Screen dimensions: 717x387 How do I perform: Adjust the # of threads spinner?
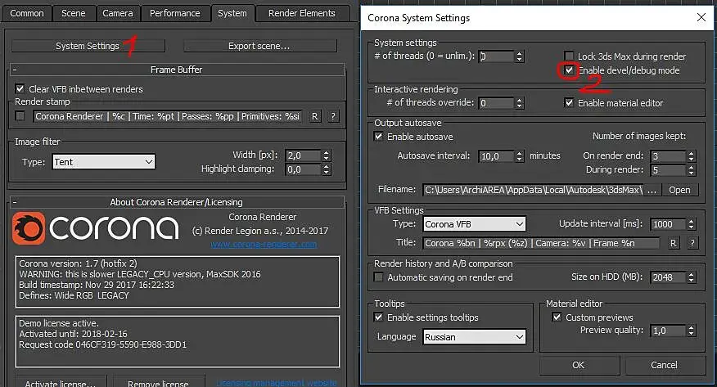(519, 56)
